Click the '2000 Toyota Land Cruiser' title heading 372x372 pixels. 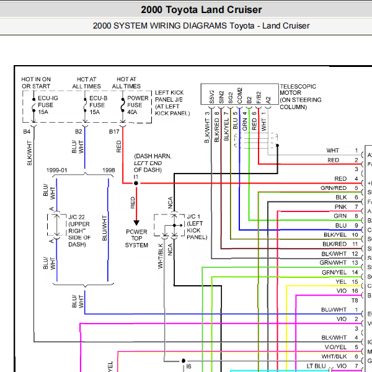click(201, 10)
